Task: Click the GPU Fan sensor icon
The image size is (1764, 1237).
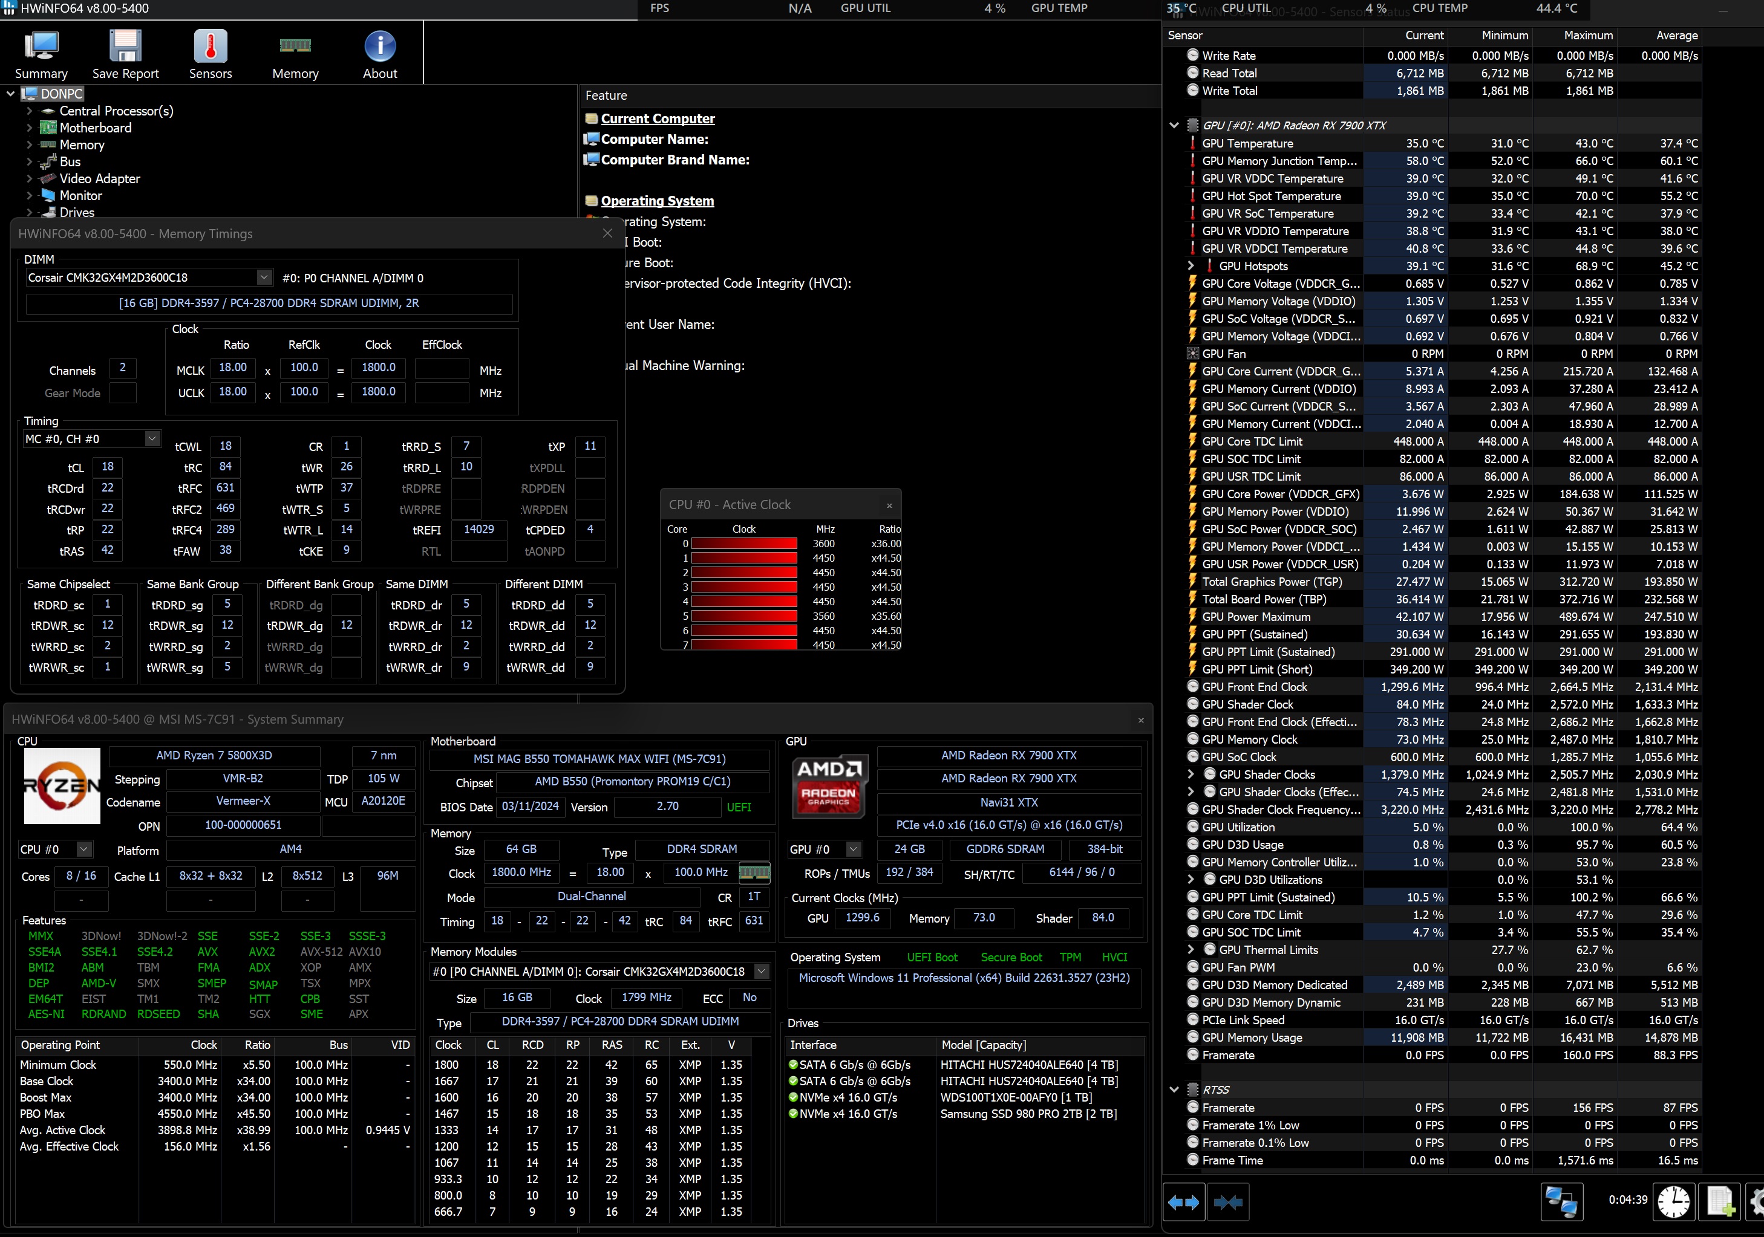Action: coord(1192,354)
